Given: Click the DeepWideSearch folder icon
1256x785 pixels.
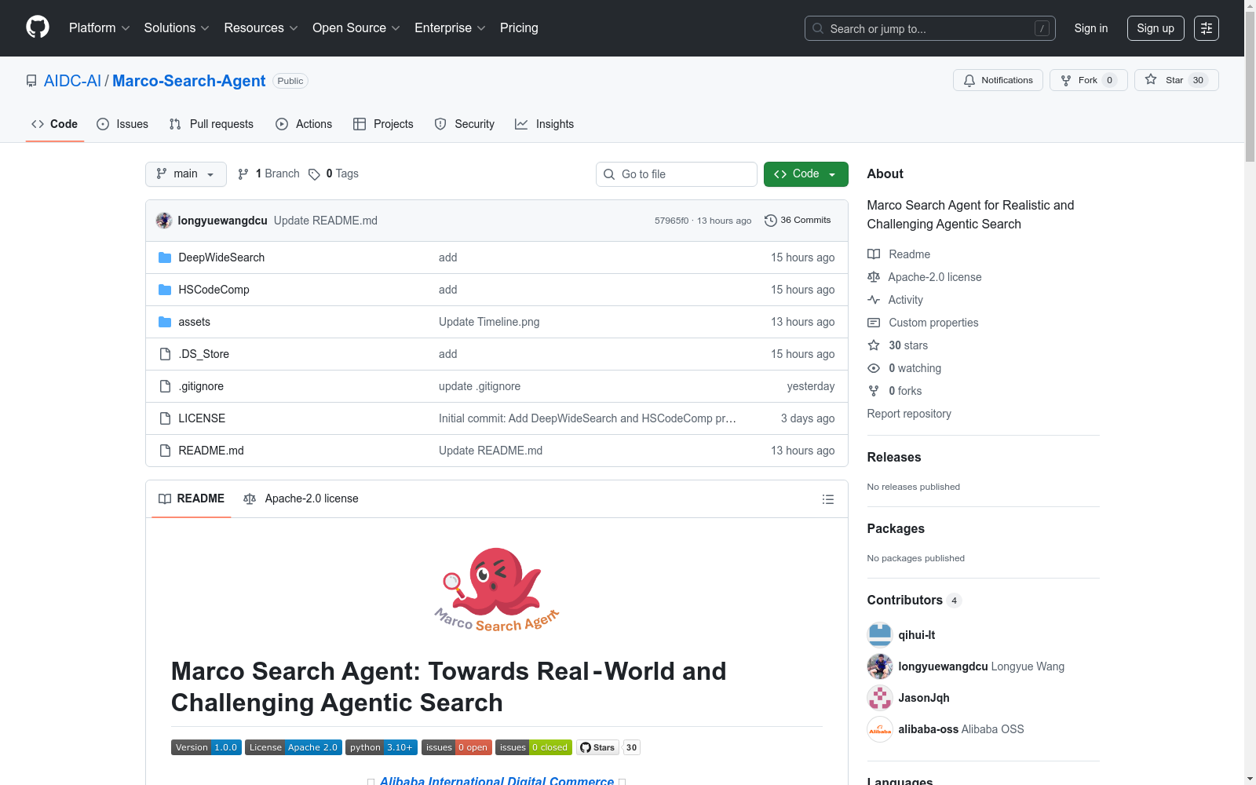Looking at the screenshot, I should (x=165, y=257).
